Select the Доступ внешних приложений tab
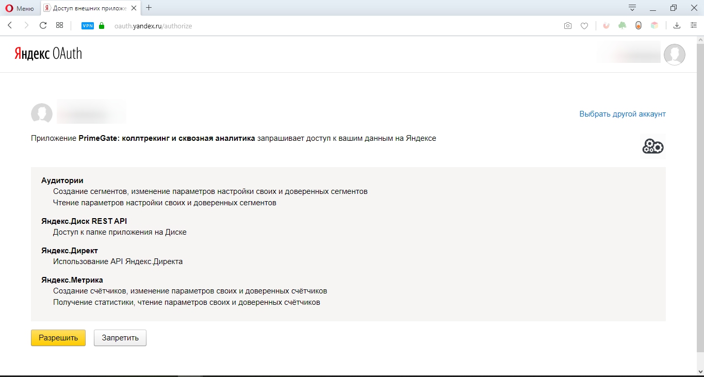 point(90,8)
